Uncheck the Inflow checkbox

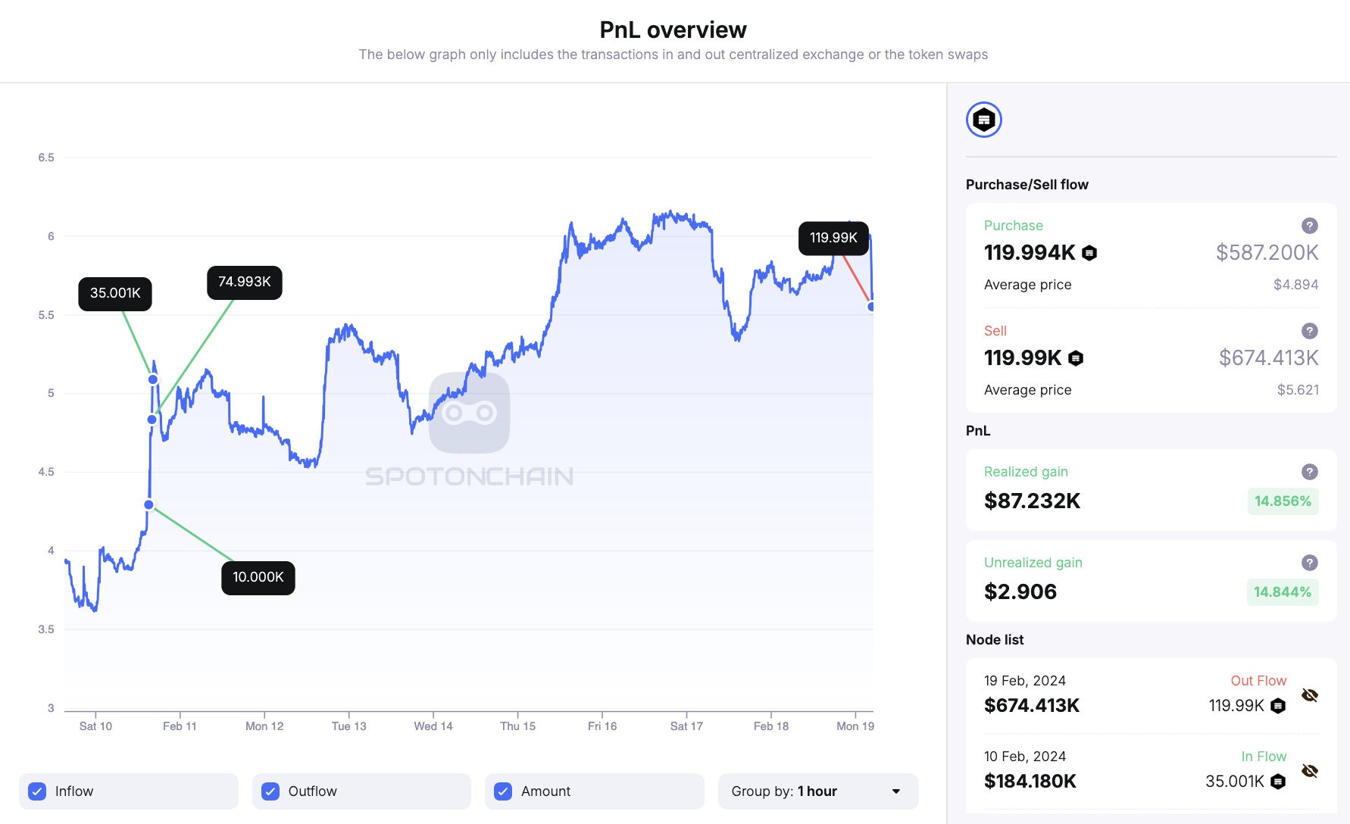coord(37,791)
